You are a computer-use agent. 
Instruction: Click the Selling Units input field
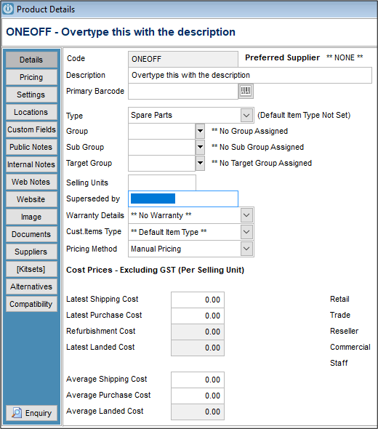(x=162, y=183)
